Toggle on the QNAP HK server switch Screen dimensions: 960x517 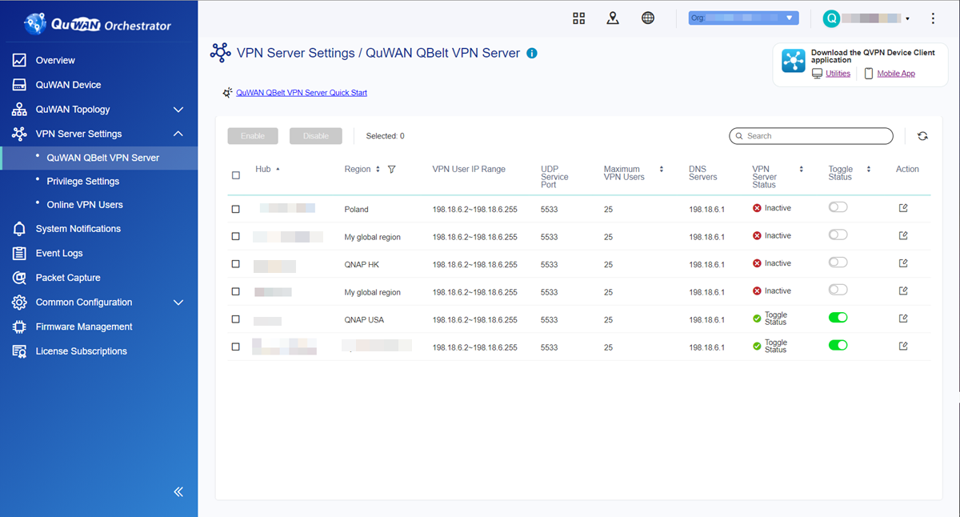(838, 263)
